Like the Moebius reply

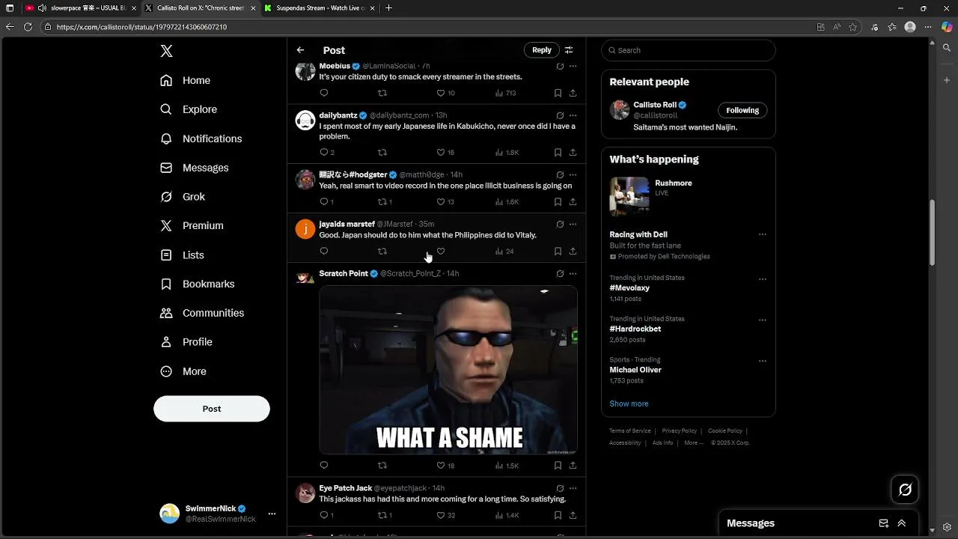441,93
